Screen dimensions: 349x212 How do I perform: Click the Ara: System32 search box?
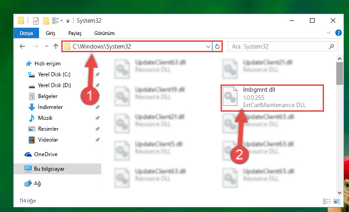click(282, 47)
